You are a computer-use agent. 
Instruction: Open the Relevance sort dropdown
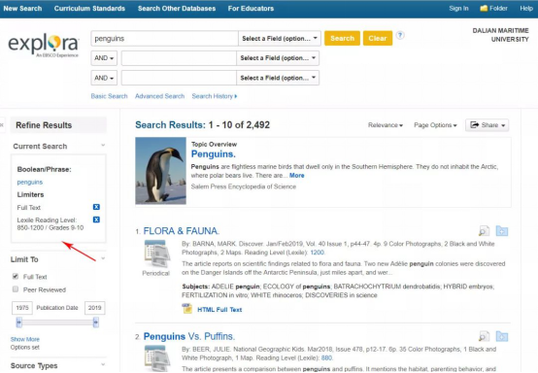coord(386,125)
